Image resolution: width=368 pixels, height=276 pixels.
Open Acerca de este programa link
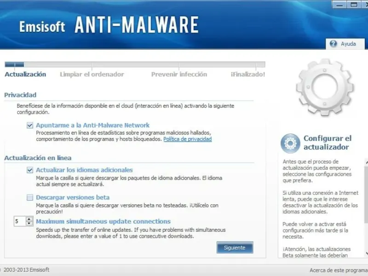pos(339,270)
